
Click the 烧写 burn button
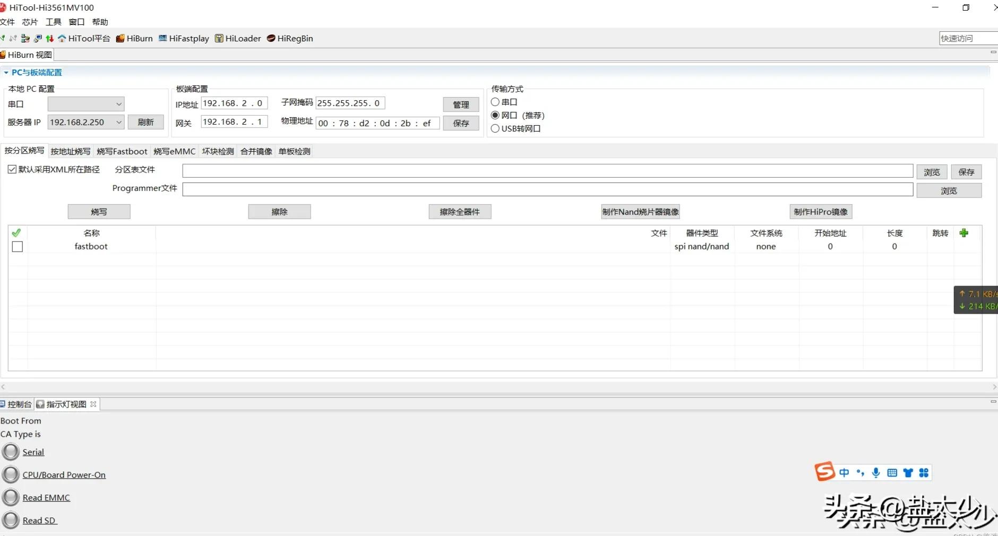point(99,211)
